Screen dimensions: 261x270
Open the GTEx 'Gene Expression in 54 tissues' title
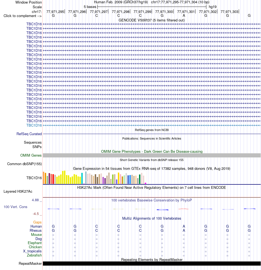point(152,168)
